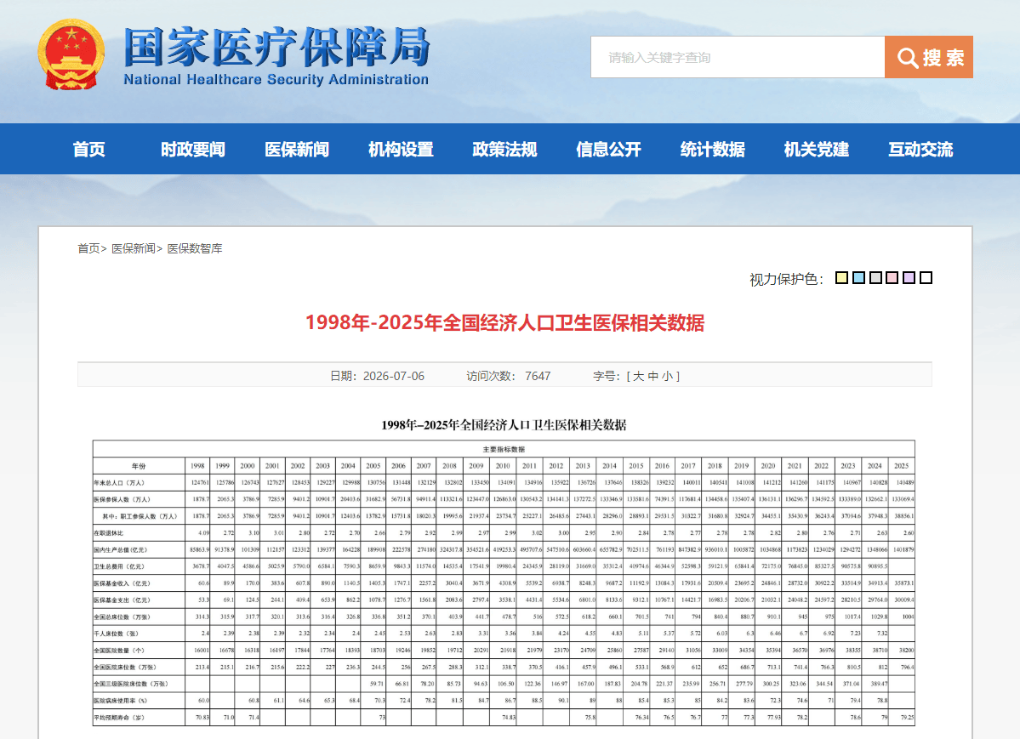Set font size to 小 (small)
1020x739 pixels.
668,376
